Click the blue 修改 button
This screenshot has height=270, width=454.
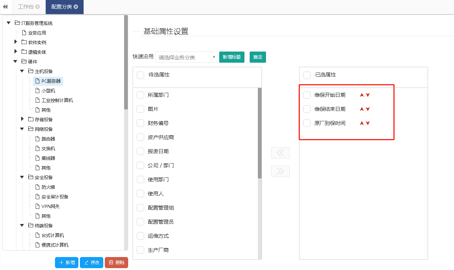[x=91, y=263]
